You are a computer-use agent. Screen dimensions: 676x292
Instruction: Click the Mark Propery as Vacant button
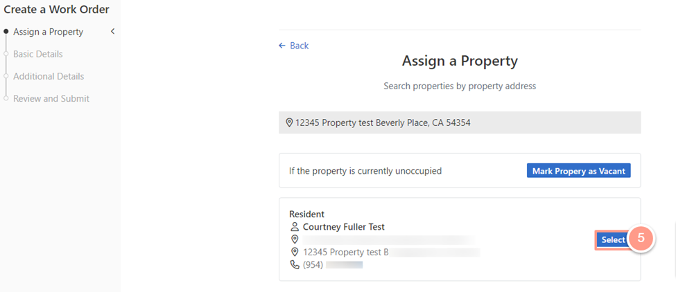[x=578, y=171]
